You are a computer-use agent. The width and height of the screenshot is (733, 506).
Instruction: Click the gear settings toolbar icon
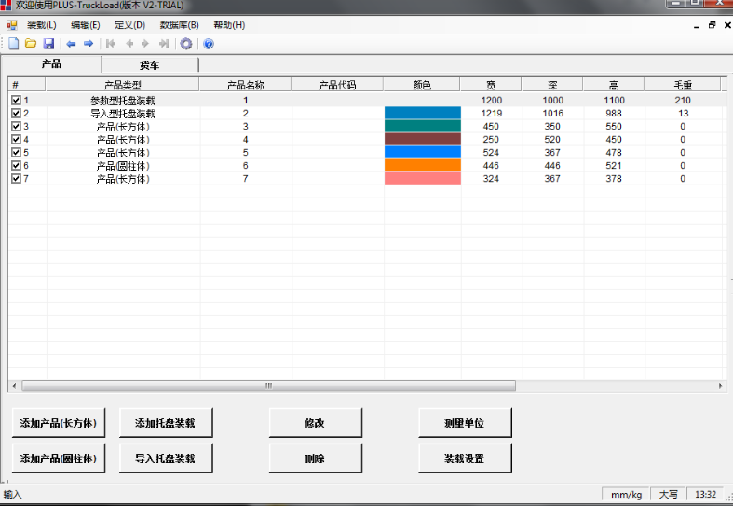(x=186, y=44)
